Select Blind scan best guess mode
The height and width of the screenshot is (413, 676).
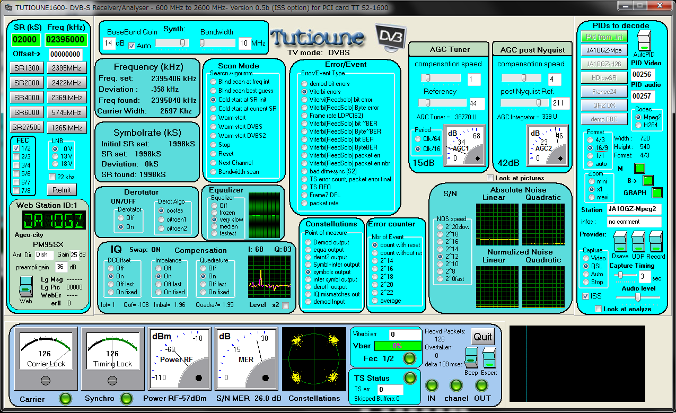213,91
